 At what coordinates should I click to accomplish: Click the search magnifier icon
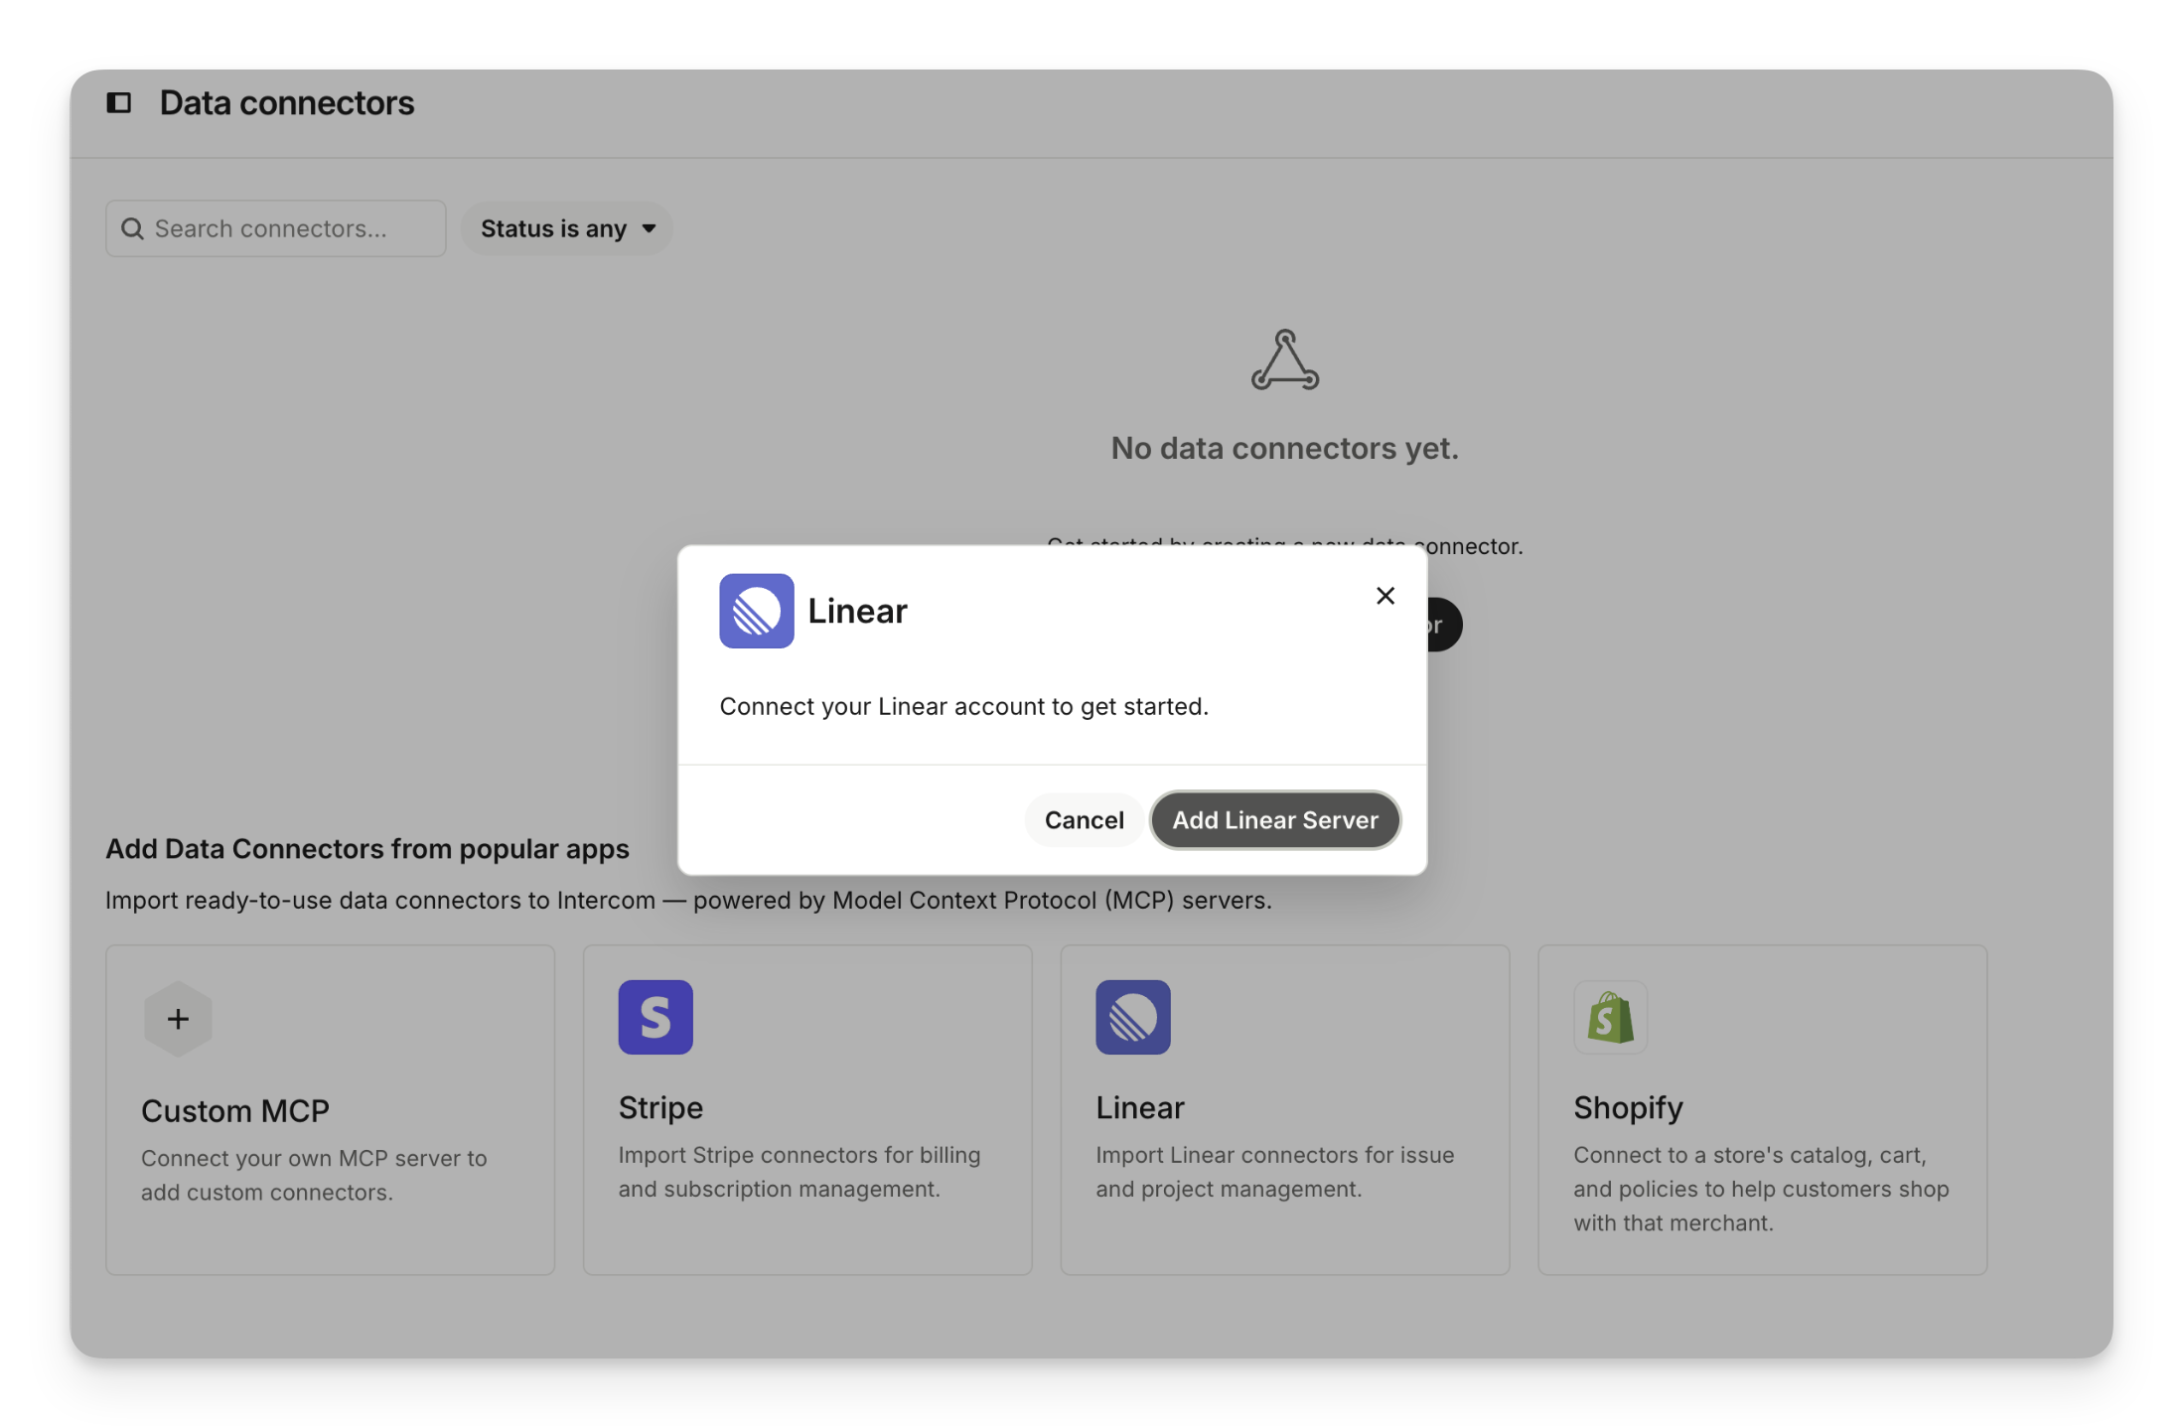(132, 229)
